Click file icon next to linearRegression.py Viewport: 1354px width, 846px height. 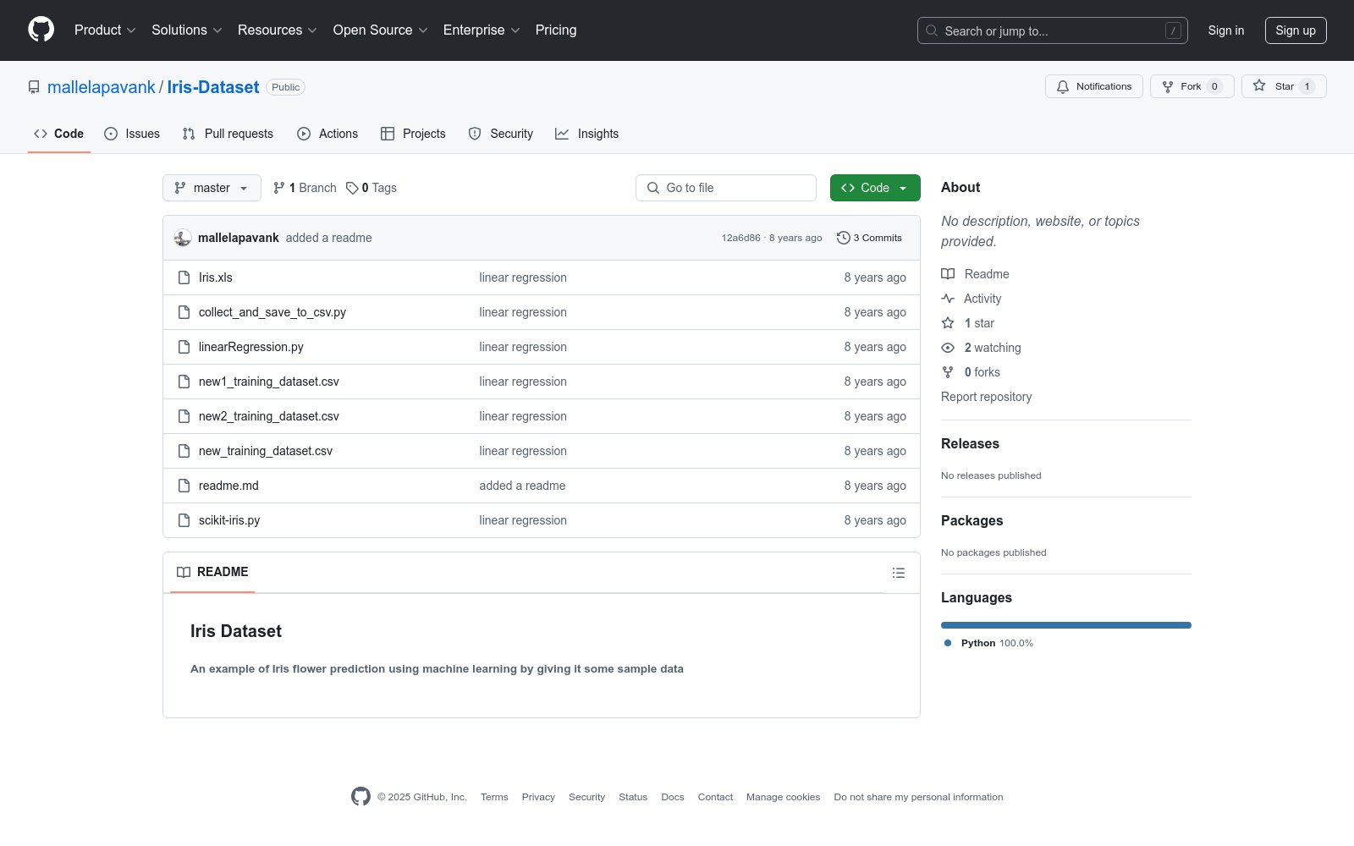click(x=184, y=347)
